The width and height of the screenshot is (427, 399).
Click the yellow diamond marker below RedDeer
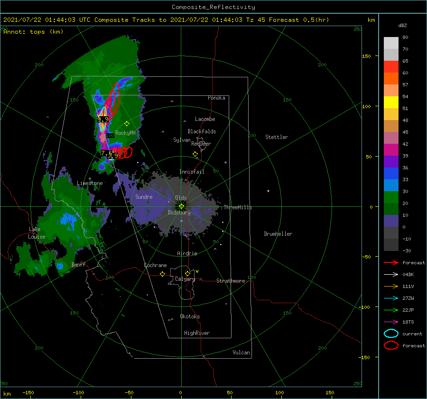coord(195,154)
